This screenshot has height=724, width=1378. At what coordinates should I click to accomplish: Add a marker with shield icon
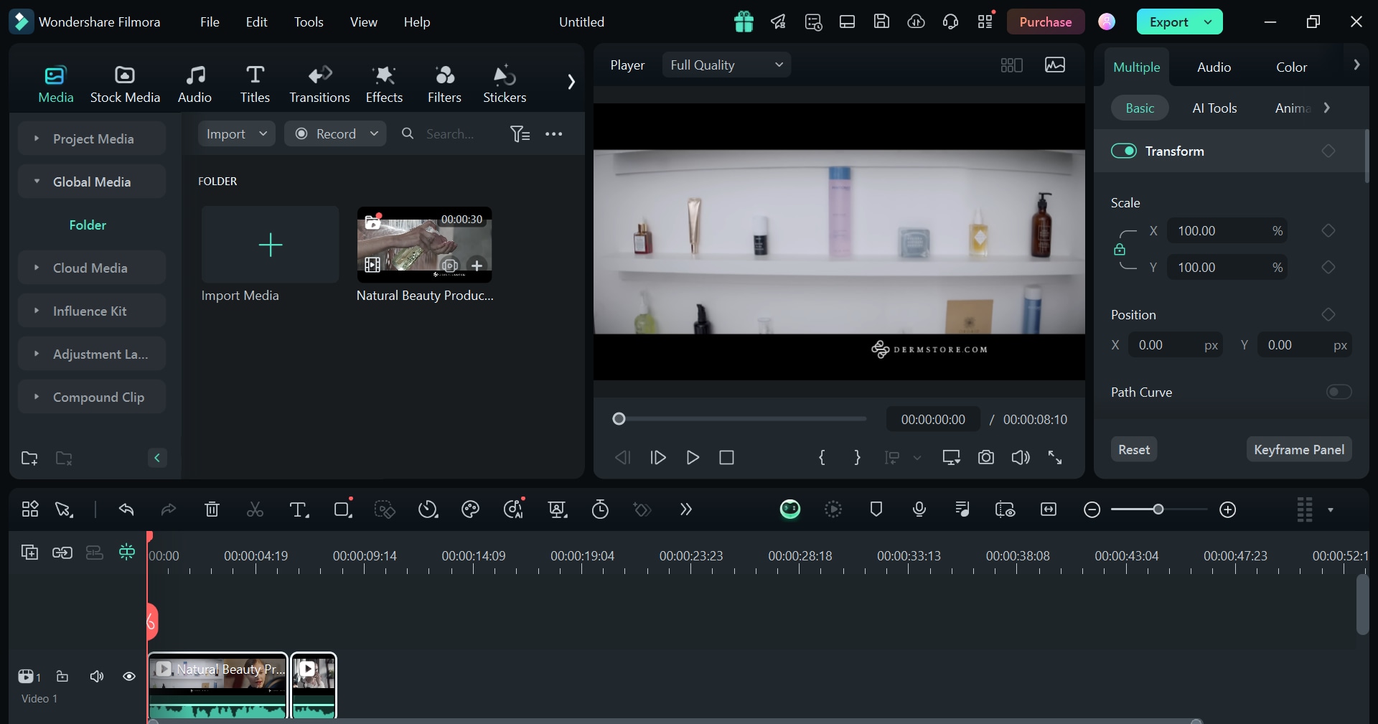876,509
